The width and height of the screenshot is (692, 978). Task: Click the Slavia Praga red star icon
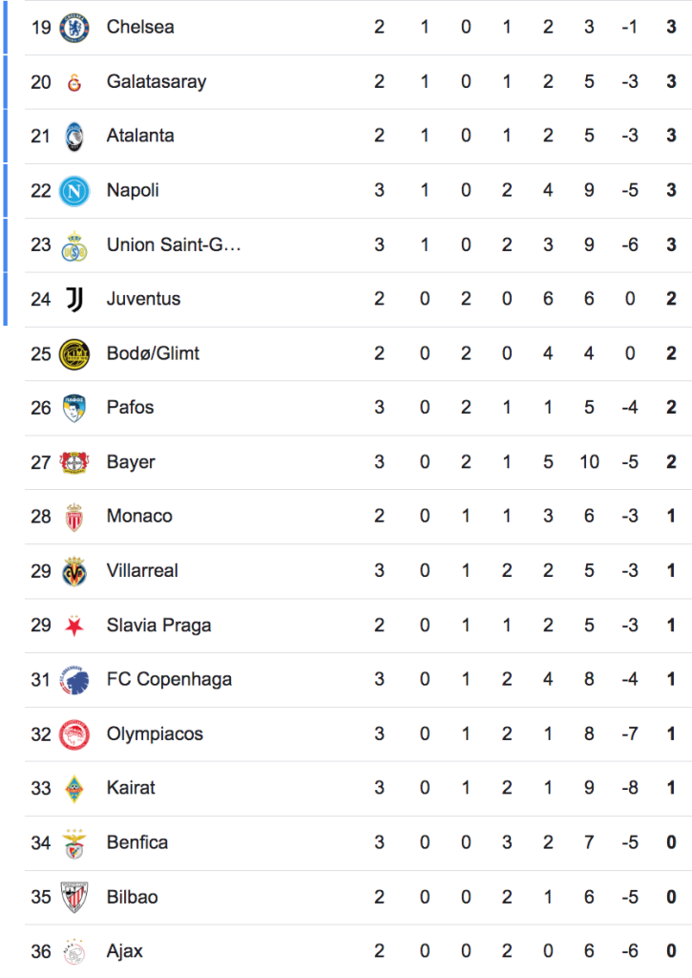coord(73,627)
